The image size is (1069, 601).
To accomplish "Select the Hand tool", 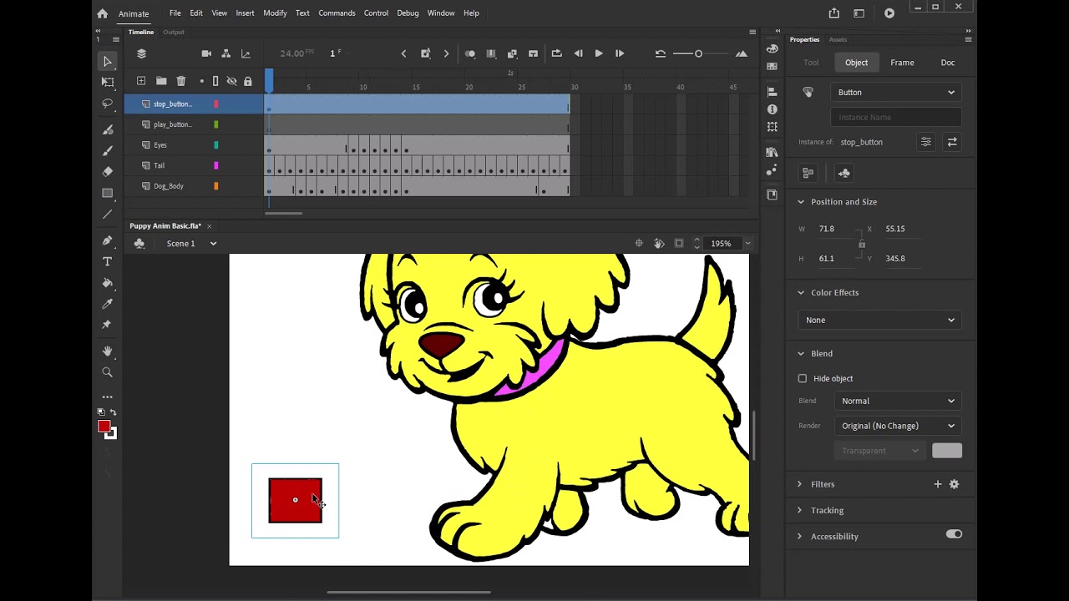I will (107, 351).
